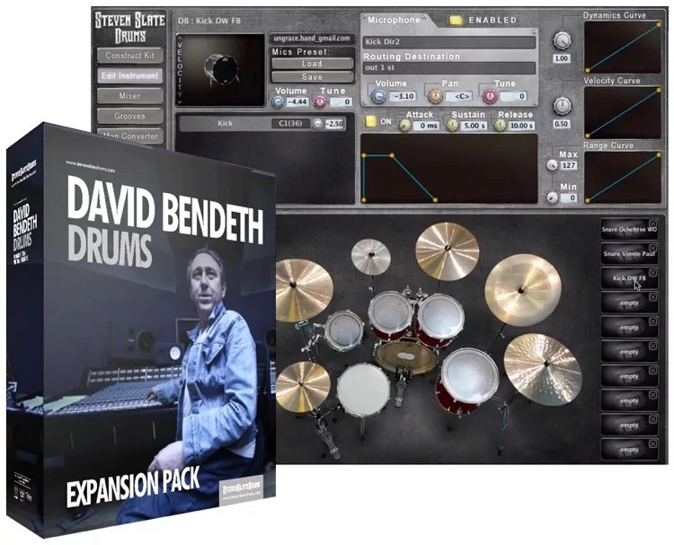Click the Velocity Curve graph
The height and width of the screenshot is (545, 674).
pos(623,112)
